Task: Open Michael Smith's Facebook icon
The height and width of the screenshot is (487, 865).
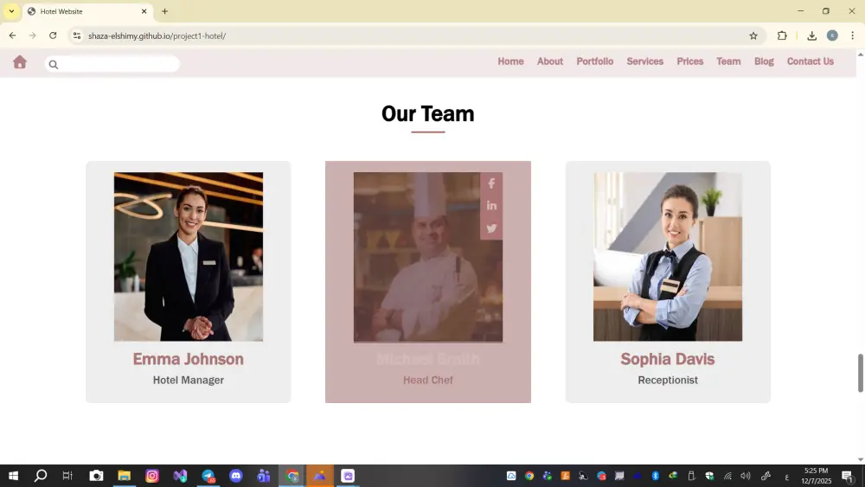Action: (491, 183)
